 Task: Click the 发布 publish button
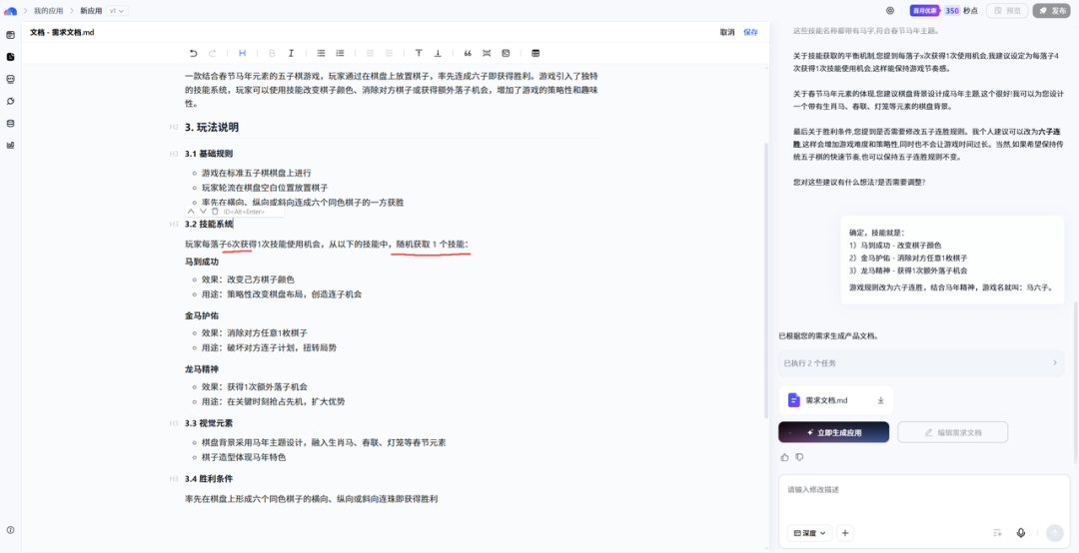[1051, 11]
